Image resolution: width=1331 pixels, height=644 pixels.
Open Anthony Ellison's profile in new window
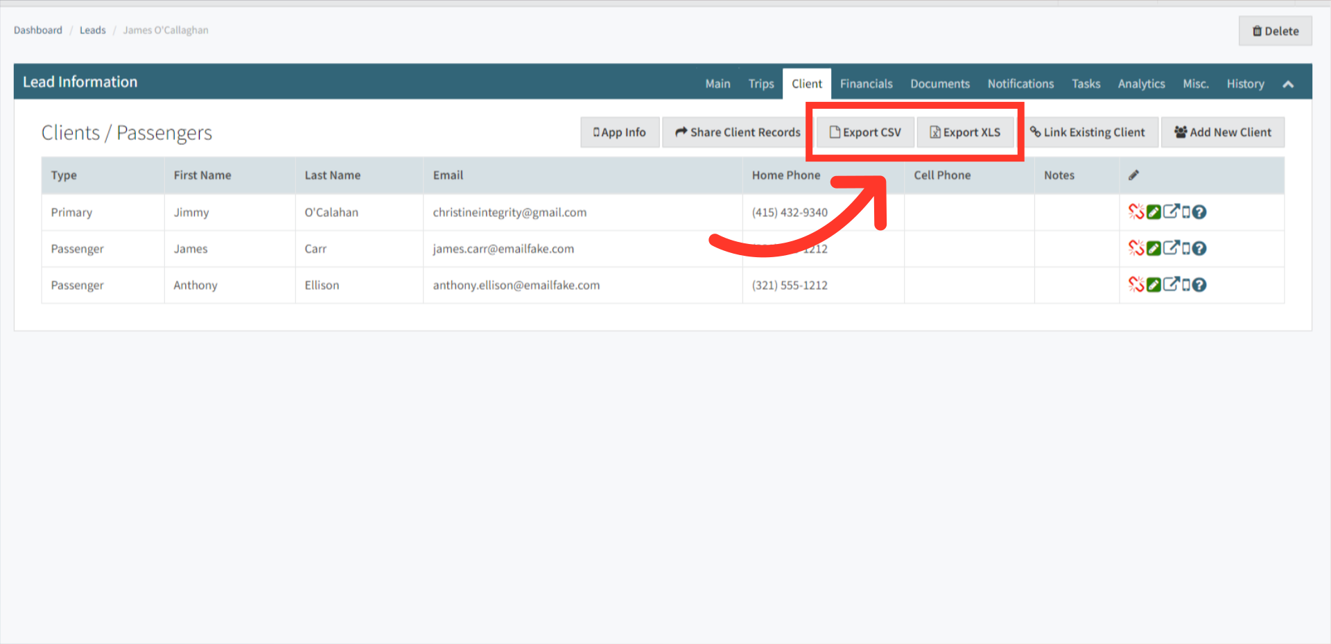pos(1172,284)
